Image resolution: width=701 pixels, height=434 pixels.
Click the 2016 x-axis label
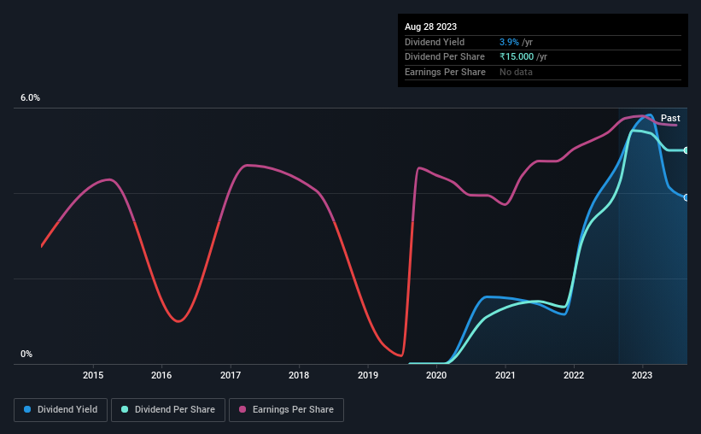coord(161,375)
